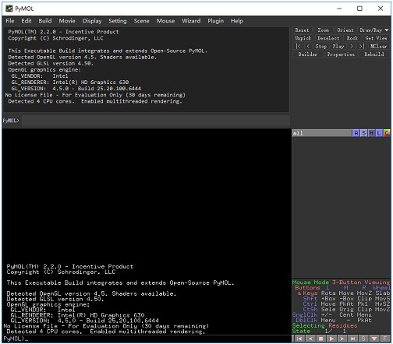
Task: Skip to last frame in bottom playback bar
Action: coord(352,339)
